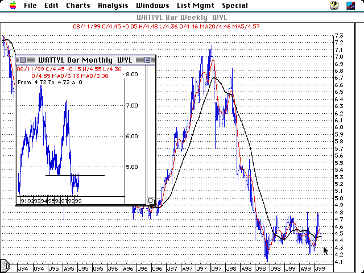Click the 4.5 price label on Weekly axis

point(338,233)
